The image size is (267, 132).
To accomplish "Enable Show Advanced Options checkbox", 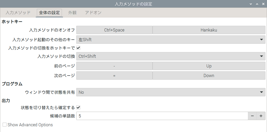I will 5,125.
